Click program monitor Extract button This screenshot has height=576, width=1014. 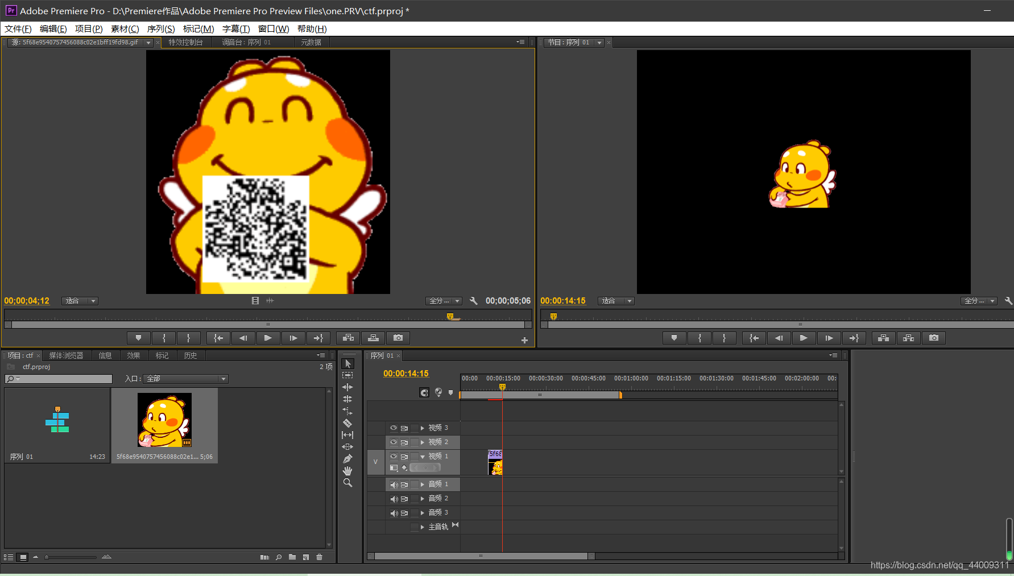click(909, 338)
